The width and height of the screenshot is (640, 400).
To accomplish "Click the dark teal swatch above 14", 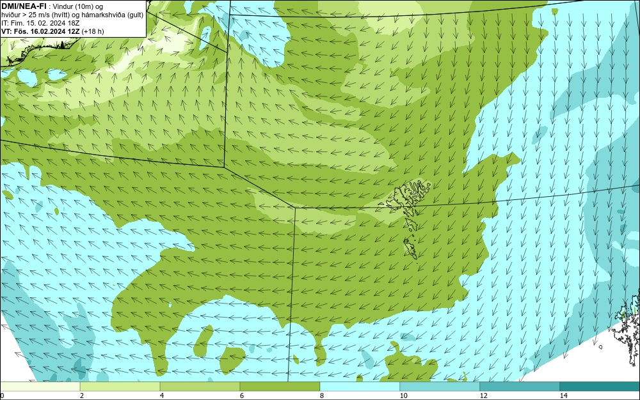I will tap(600, 387).
